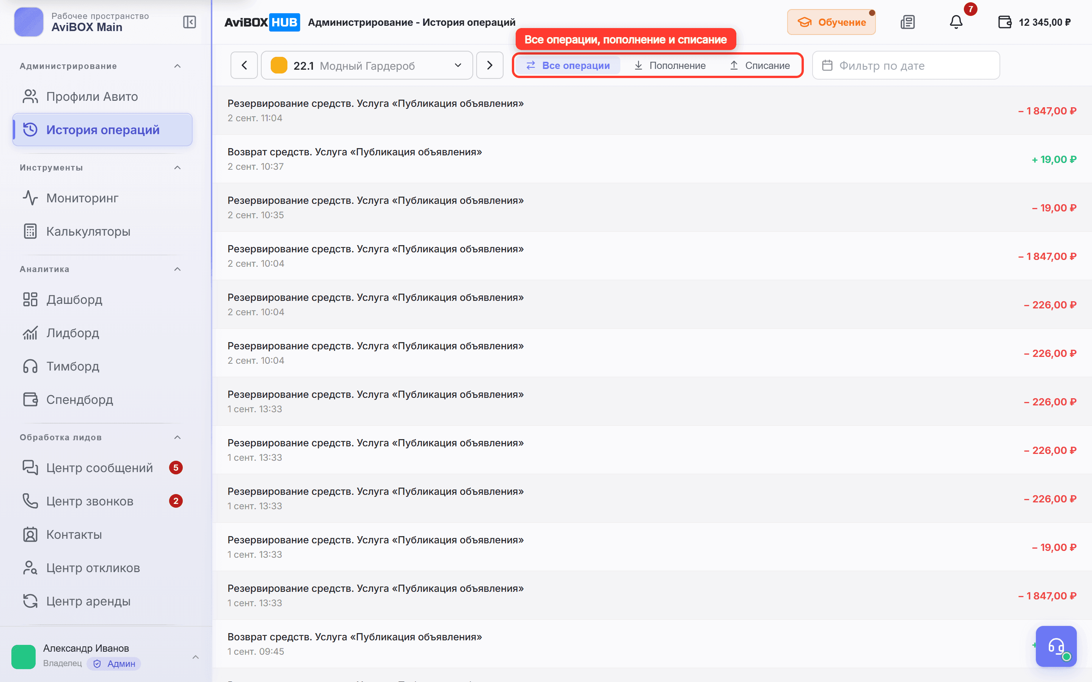Click the Тимборд headphones icon
The width and height of the screenshot is (1092, 682).
(x=30, y=366)
